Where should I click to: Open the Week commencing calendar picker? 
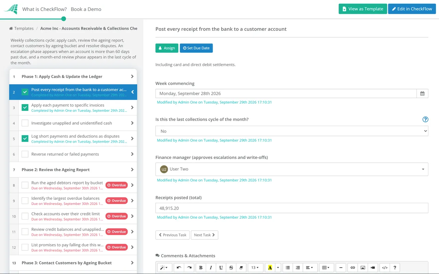[422, 94]
